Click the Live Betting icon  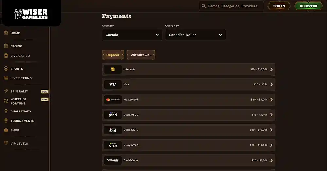click(6, 78)
